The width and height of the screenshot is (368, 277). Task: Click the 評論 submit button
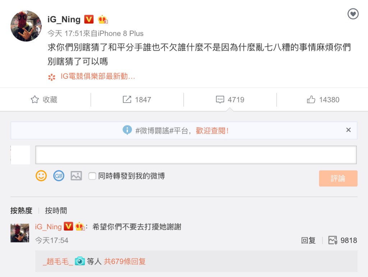338,178
